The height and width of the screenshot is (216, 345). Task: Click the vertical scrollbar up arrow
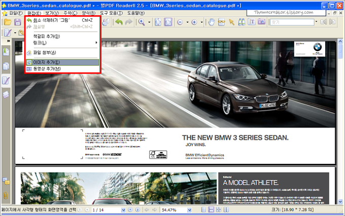click(x=340, y=41)
